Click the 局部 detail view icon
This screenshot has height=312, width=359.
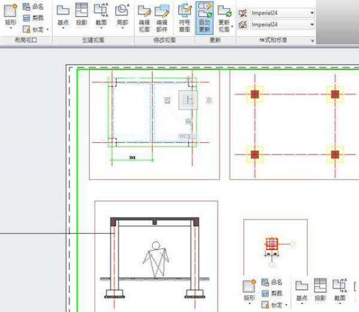pos(122,15)
